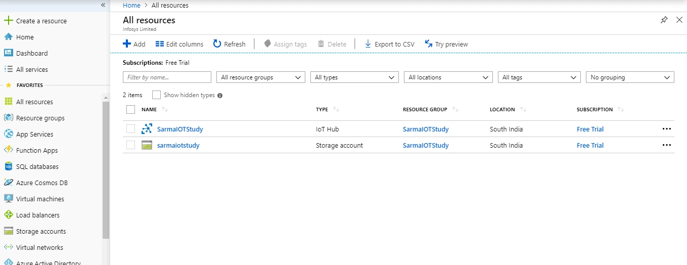Open the Free Trial subscription link in Storage account row

[590, 145]
